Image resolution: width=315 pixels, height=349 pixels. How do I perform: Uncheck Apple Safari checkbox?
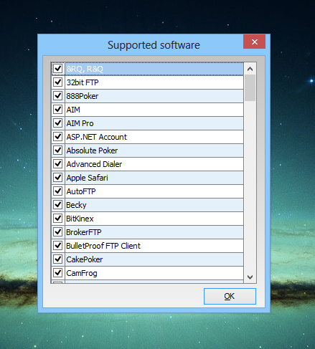(x=57, y=178)
